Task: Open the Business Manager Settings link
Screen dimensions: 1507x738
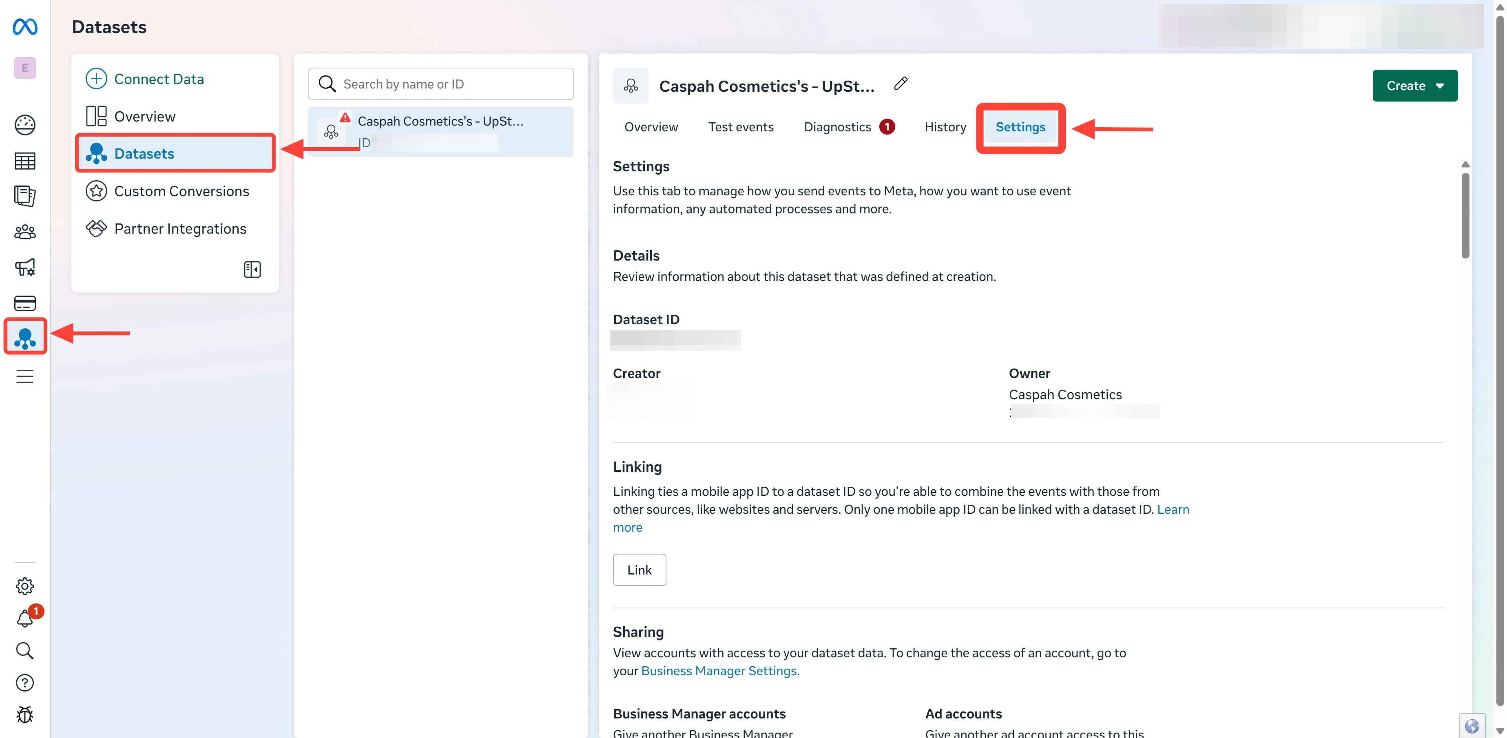Action: pos(719,671)
